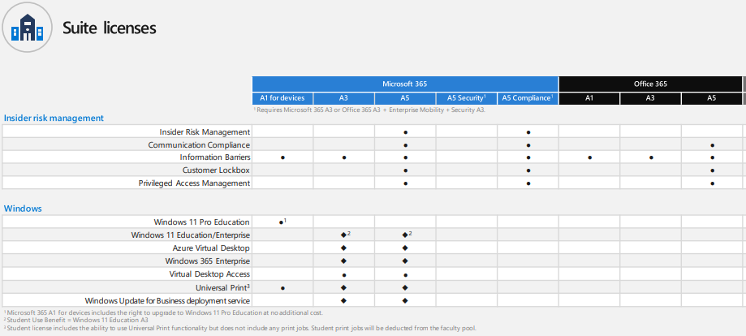Select the Windows 365 Enterprise row label

click(x=208, y=261)
